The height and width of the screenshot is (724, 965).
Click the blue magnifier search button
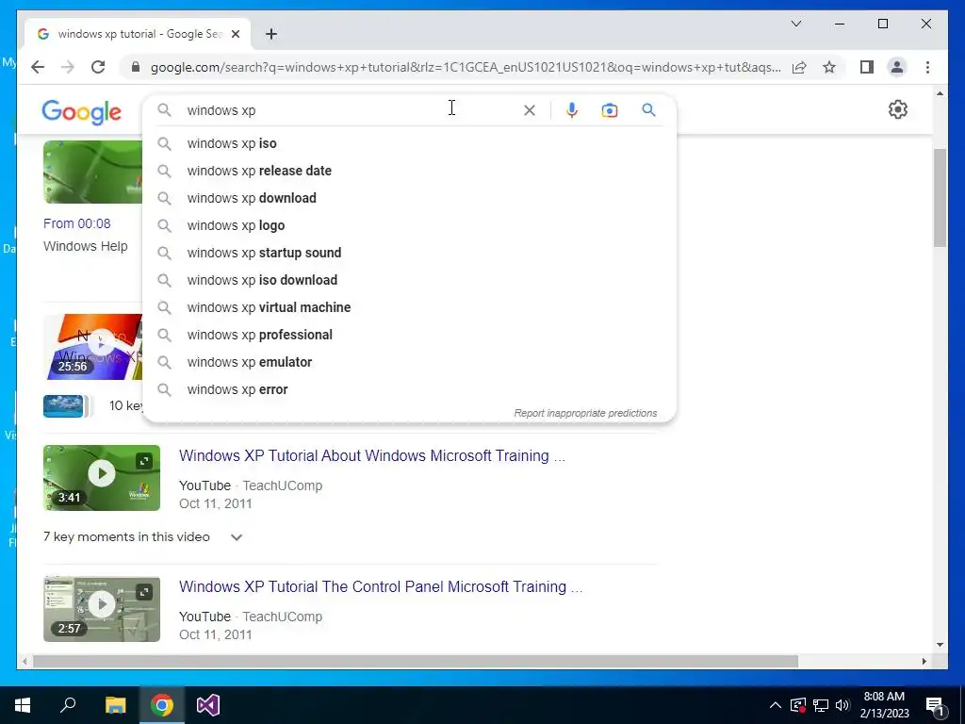(x=648, y=110)
